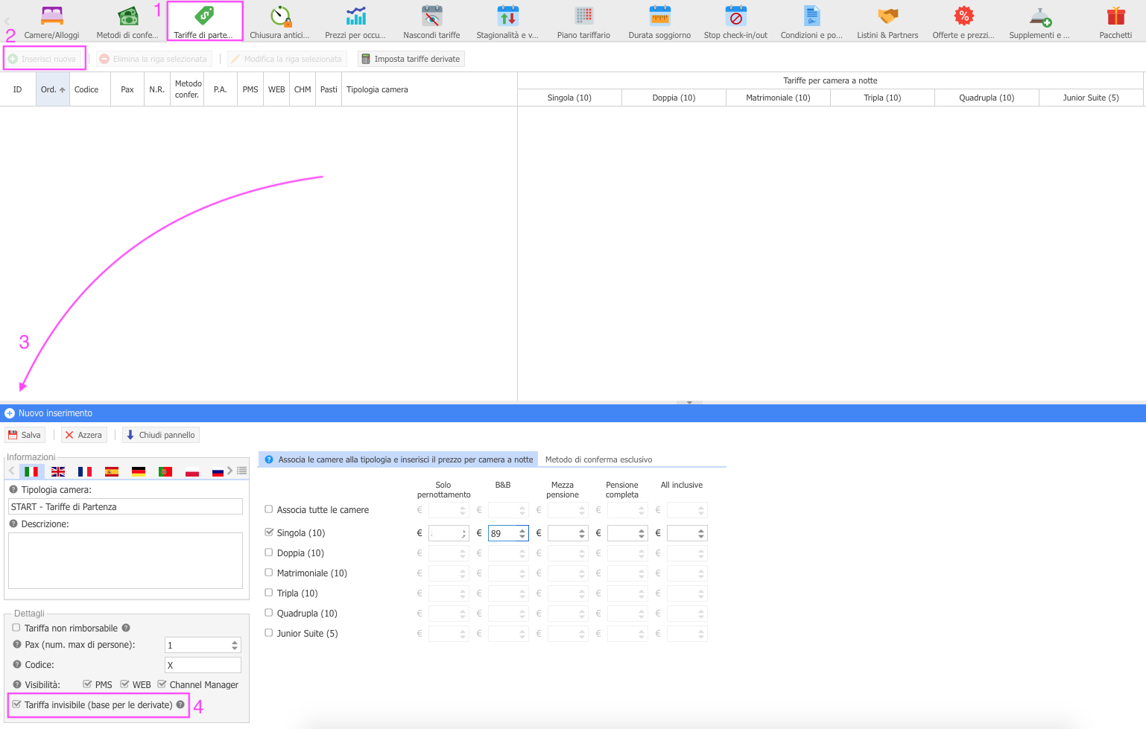The width and height of the screenshot is (1146, 729).
Task: Tick Associa tutte le camere checkbox
Action: click(269, 509)
